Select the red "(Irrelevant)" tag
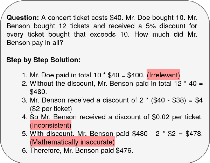This screenshot has width=210, height=163. [163, 75]
